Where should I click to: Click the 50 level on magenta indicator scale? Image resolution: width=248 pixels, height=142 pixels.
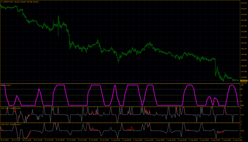242,95
